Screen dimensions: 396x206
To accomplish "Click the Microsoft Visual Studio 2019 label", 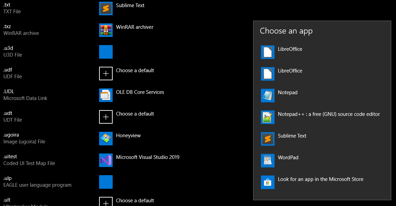I will tap(148, 157).
